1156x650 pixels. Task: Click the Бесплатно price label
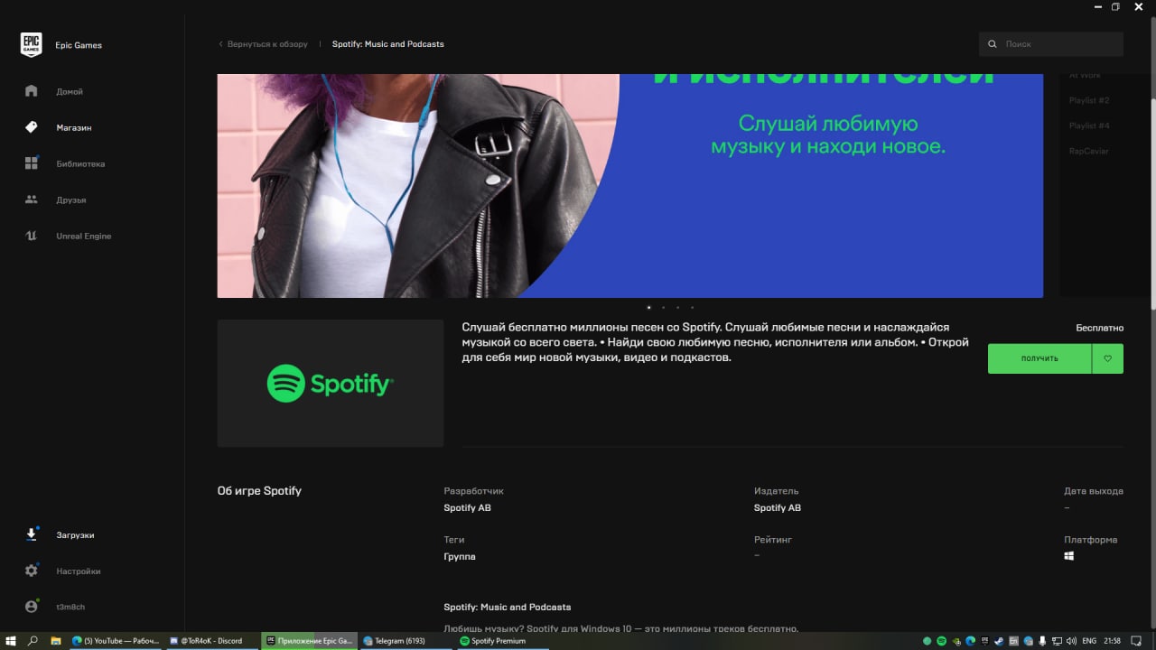click(1100, 328)
